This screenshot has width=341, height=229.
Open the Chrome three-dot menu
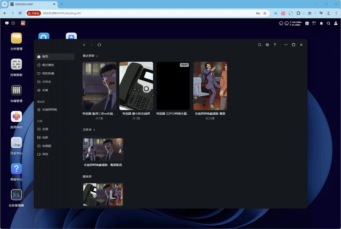336,13
